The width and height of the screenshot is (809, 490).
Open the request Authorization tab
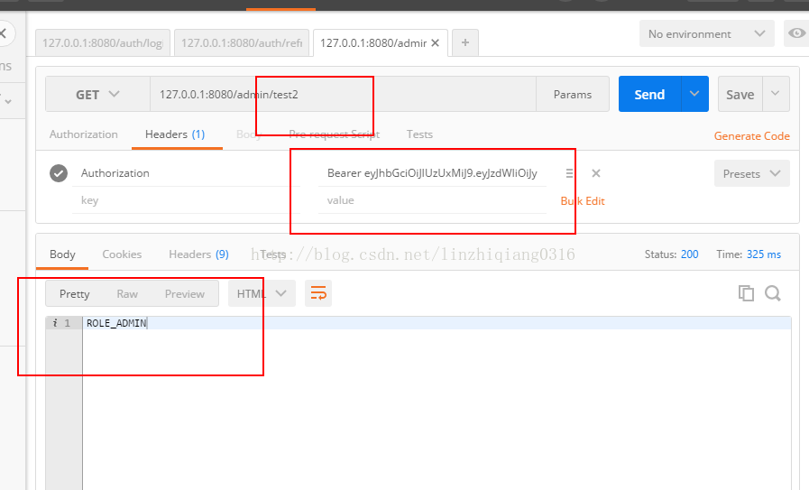(x=84, y=134)
